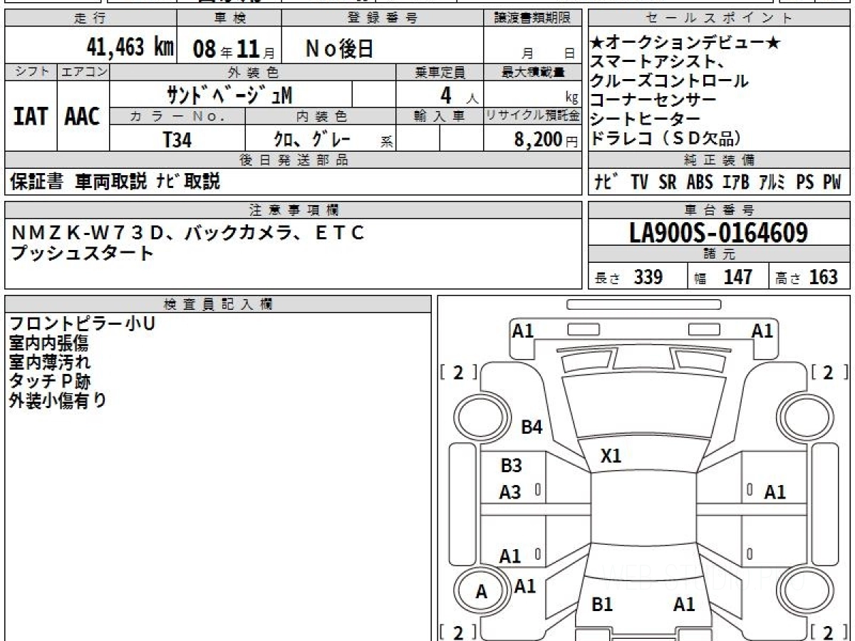Select the width value 147
Image resolution: width=855 pixels, height=641 pixels.
coord(737,277)
